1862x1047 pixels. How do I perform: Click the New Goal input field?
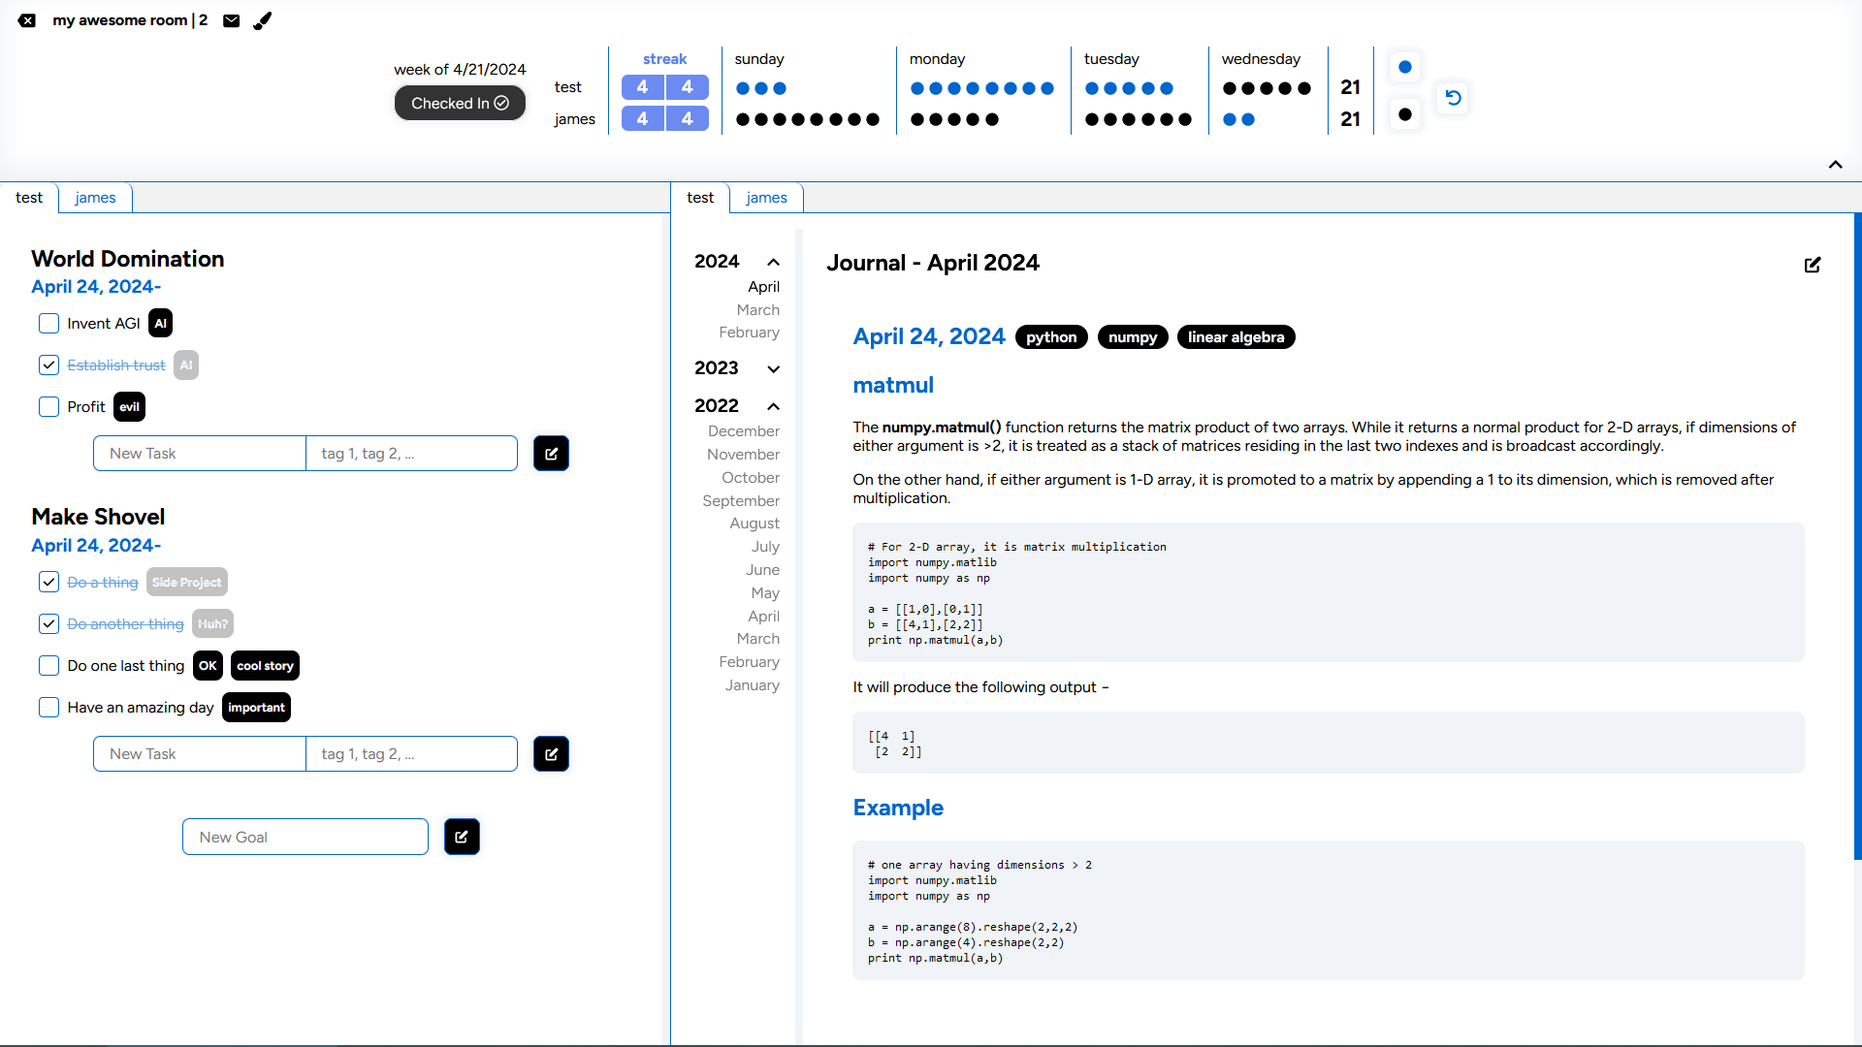305,837
